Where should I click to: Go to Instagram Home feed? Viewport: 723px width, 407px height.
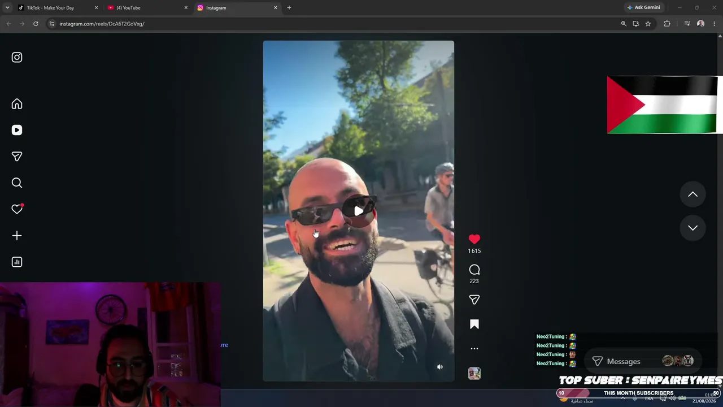click(17, 104)
